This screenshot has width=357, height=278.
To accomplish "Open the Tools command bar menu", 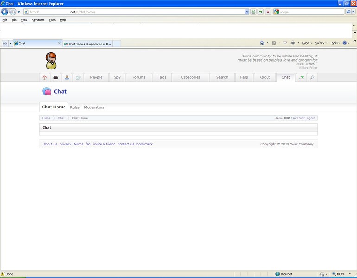I will [335, 43].
